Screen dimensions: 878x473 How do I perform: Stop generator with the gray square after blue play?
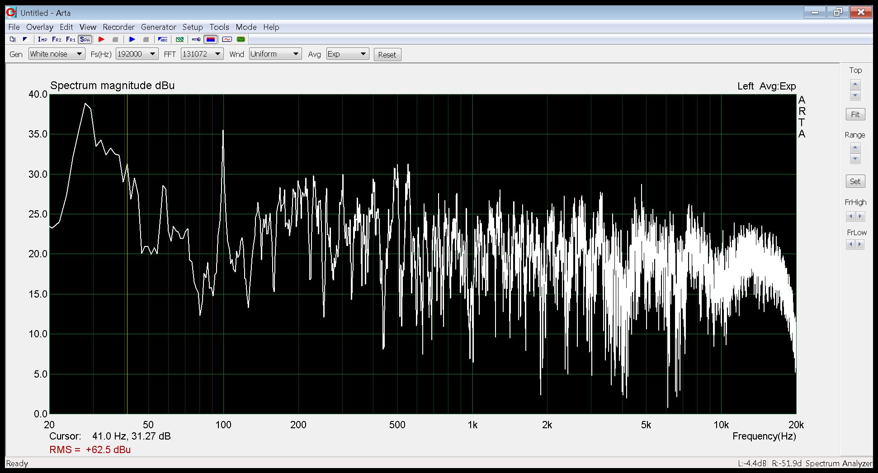click(x=146, y=39)
